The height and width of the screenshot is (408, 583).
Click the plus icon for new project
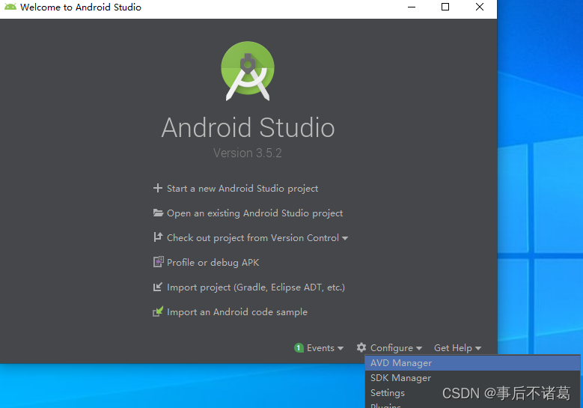pos(158,188)
